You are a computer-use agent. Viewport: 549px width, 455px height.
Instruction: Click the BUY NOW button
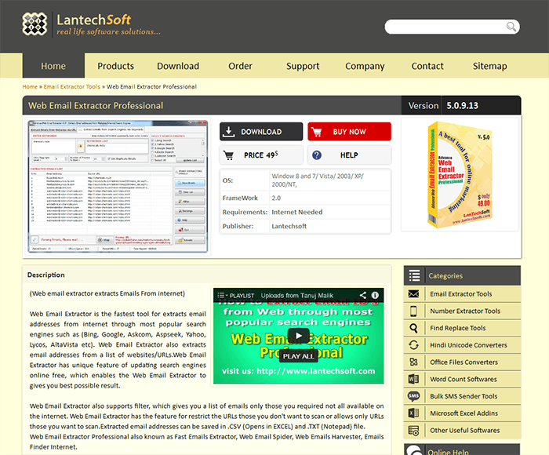point(350,132)
